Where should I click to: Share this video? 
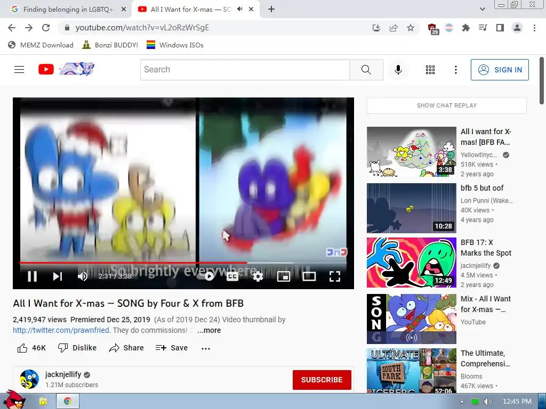pos(126,348)
